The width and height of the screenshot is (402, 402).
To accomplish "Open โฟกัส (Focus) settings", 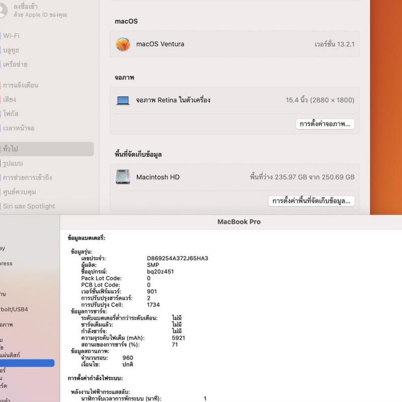I will (11, 114).
